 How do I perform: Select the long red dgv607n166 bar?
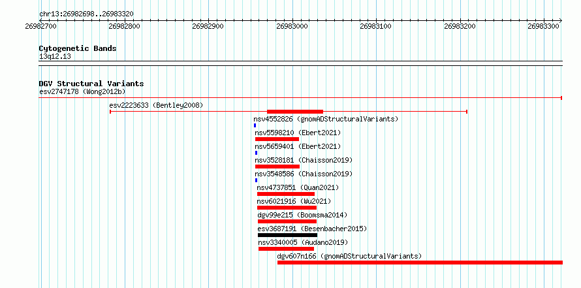pos(420,263)
